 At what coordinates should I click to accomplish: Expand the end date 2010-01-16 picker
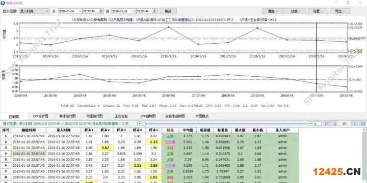click(x=133, y=11)
